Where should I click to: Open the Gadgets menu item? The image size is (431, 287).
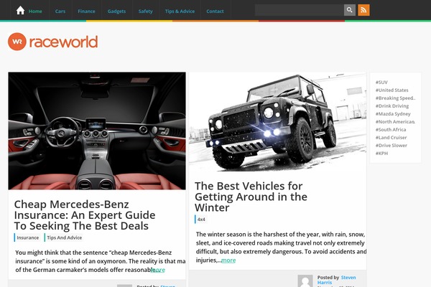(x=116, y=11)
